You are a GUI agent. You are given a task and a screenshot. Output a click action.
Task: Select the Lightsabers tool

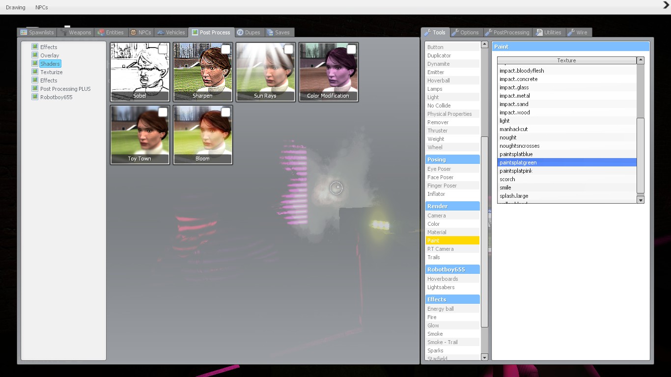point(452,287)
